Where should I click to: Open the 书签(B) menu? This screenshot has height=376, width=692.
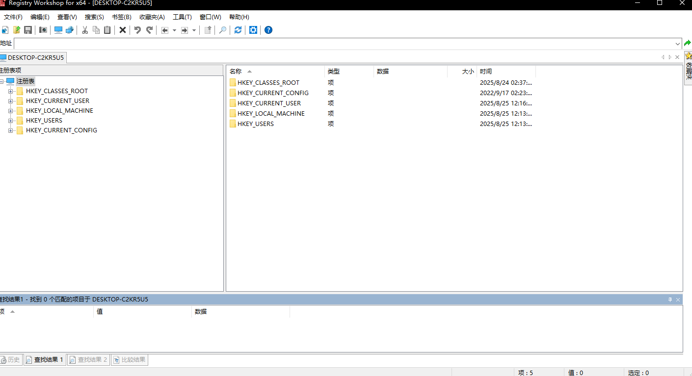122,17
